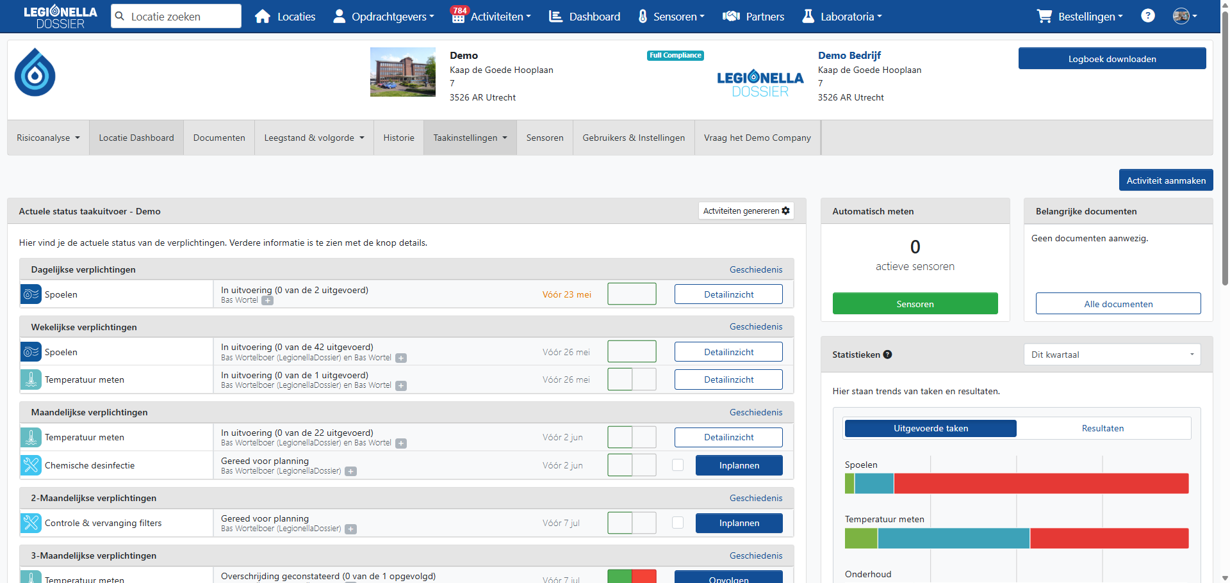Click the Logboek downloaden button
The height and width of the screenshot is (583, 1230).
(x=1111, y=59)
